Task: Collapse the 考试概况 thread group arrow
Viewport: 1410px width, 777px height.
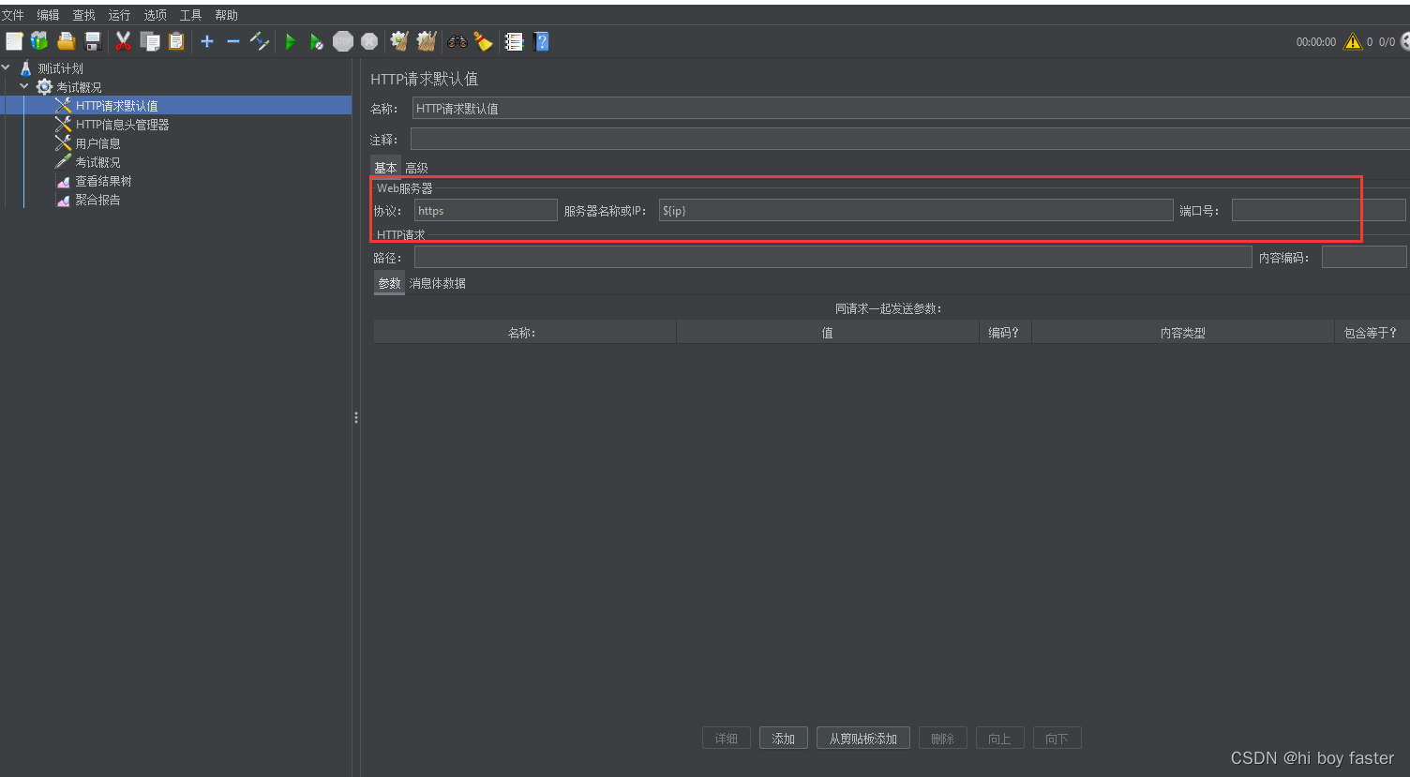Action: point(24,86)
